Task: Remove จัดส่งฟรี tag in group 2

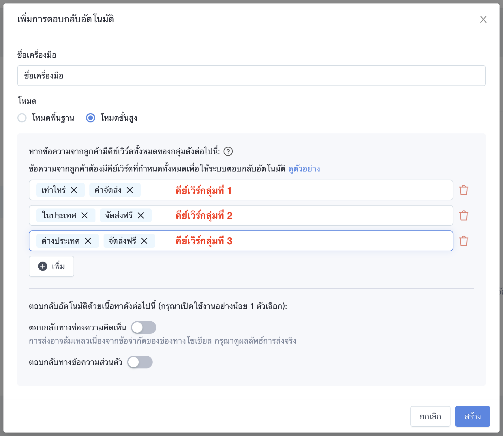Action: pyautogui.click(x=141, y=215)
